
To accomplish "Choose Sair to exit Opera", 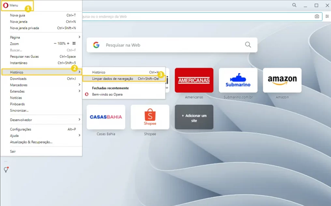I will (x=41, y=152).
